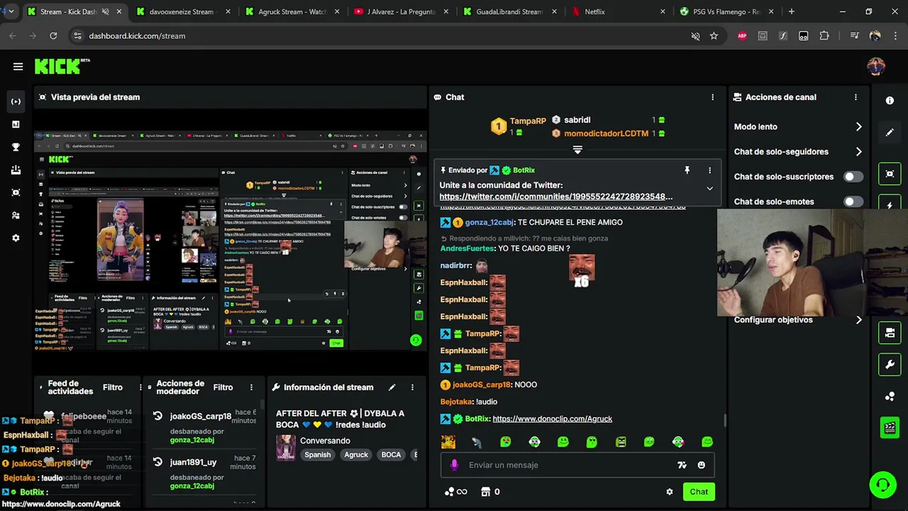Open the analytics chart icon in sidebar
This screenshot has height=511, width=908.
coord(16,124)
